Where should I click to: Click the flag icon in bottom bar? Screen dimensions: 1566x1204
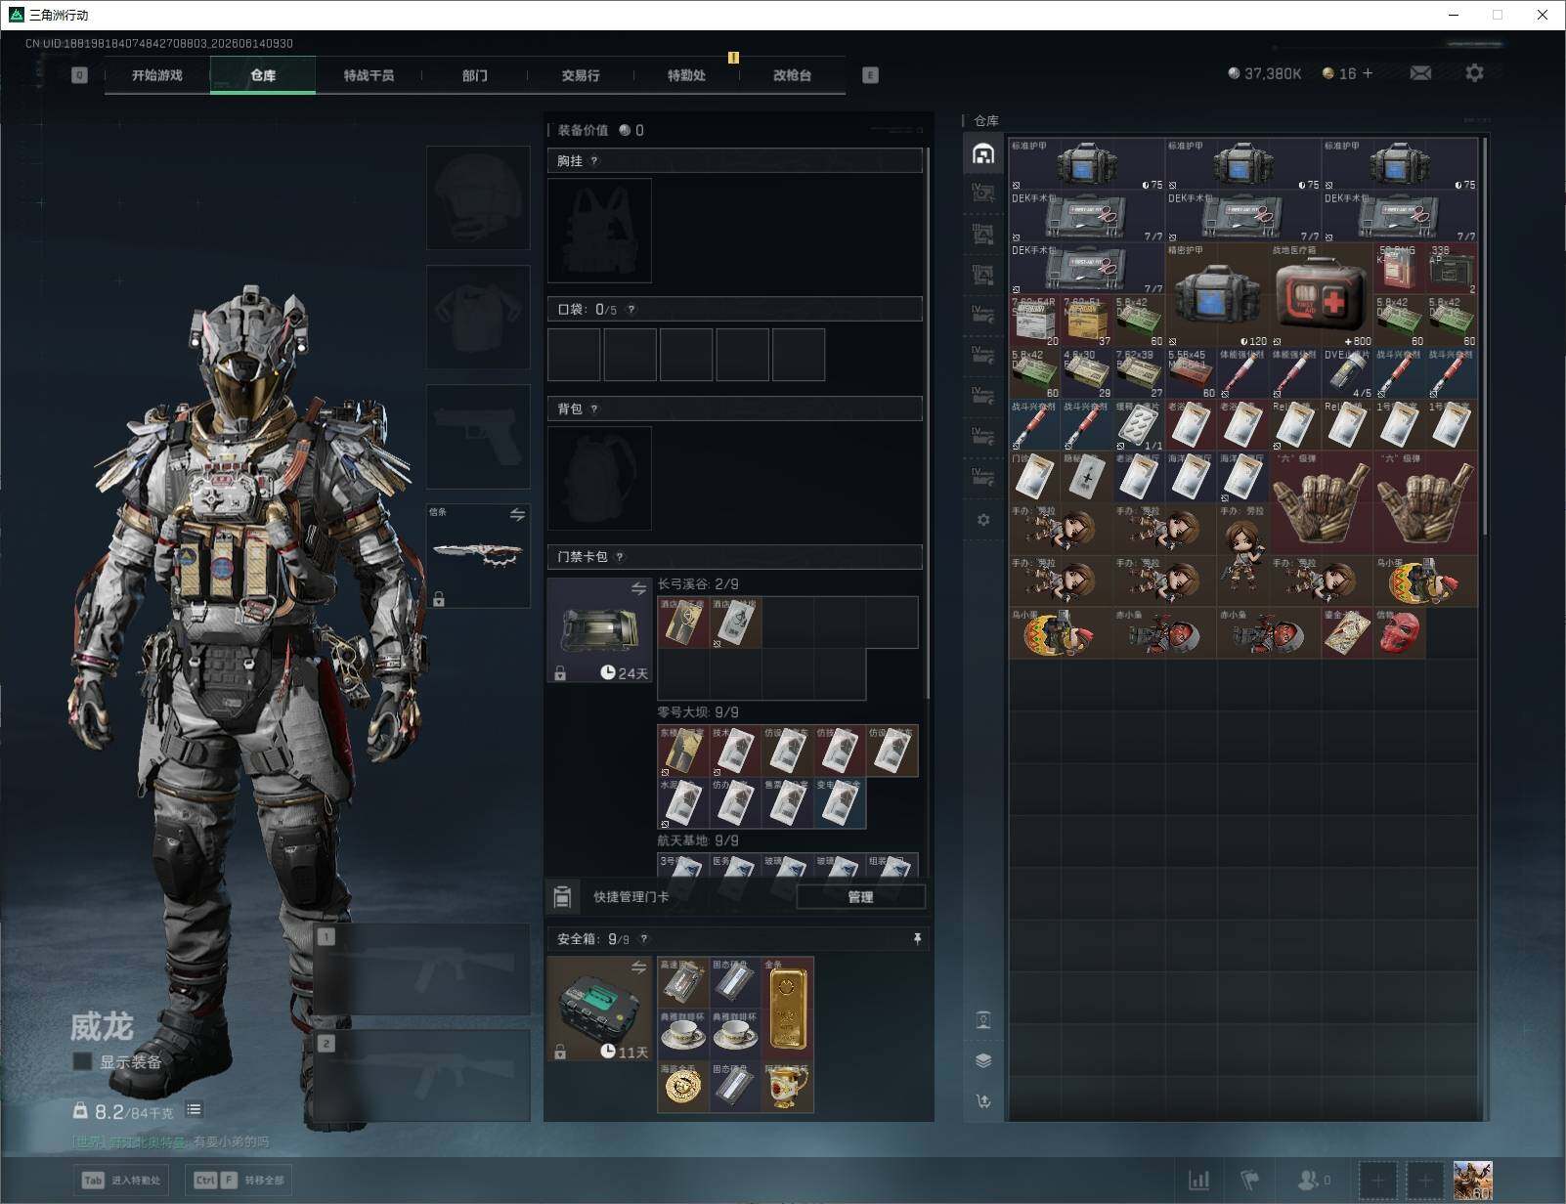[1250, 1181]
